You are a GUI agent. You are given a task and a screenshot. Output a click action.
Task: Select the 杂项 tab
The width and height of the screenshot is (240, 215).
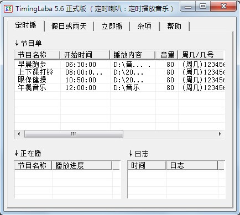click(144, 26)
